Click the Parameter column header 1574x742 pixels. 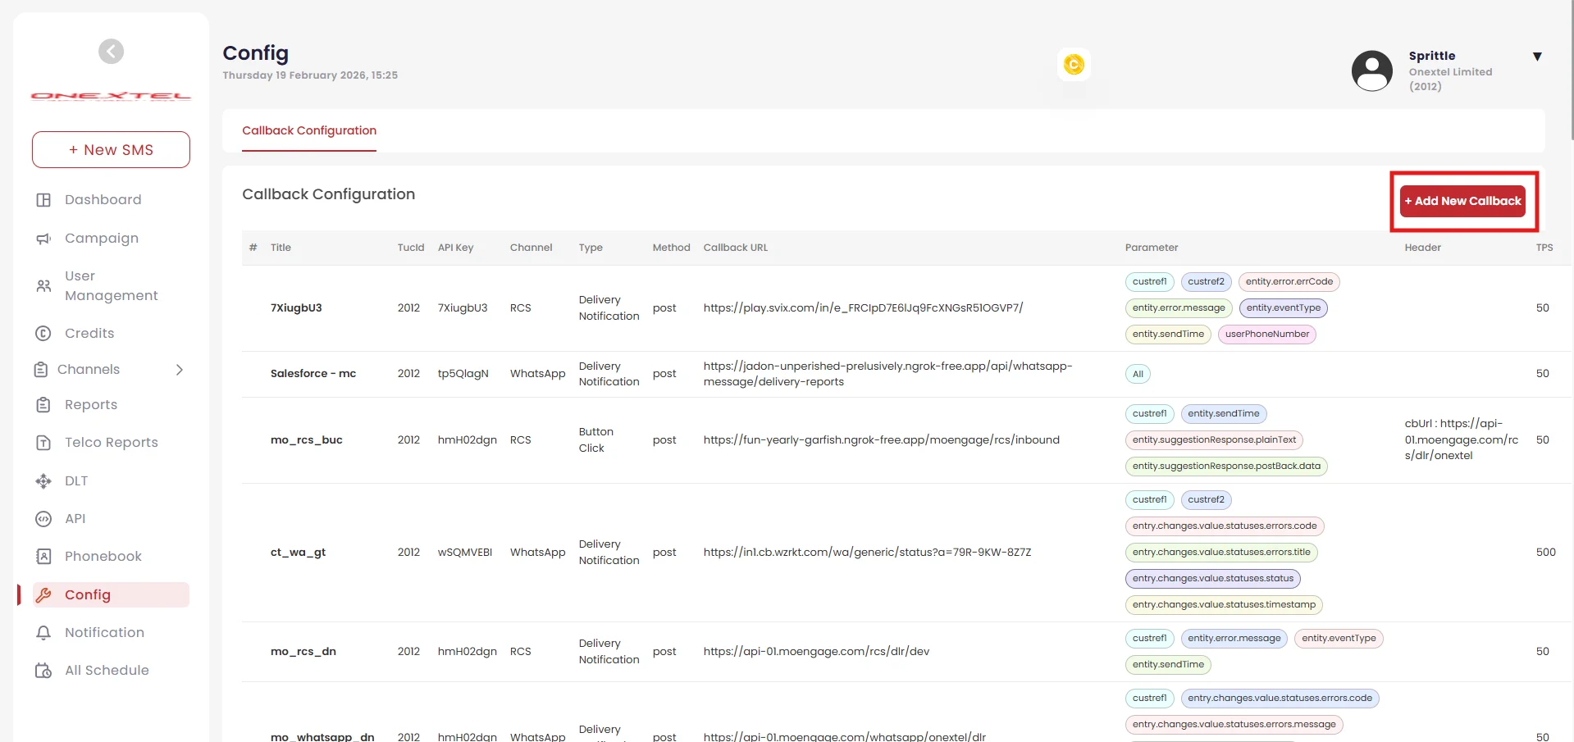click(1152, 248)
